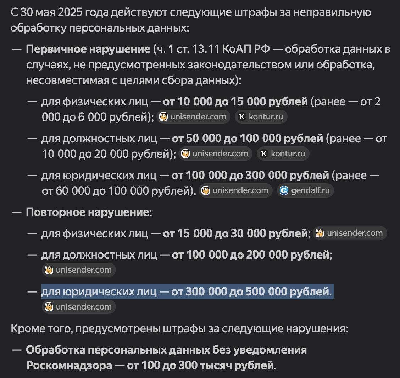Click the bold "Первичное нарушение" heading
The width and height of the screenshot is (400, 378).
point(88,49)
